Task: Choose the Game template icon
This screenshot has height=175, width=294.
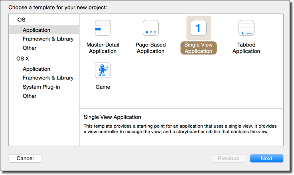Action: (x=103, y=70)
